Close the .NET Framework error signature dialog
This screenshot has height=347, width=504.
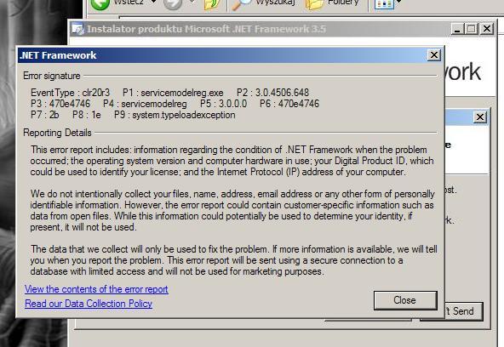434,55
